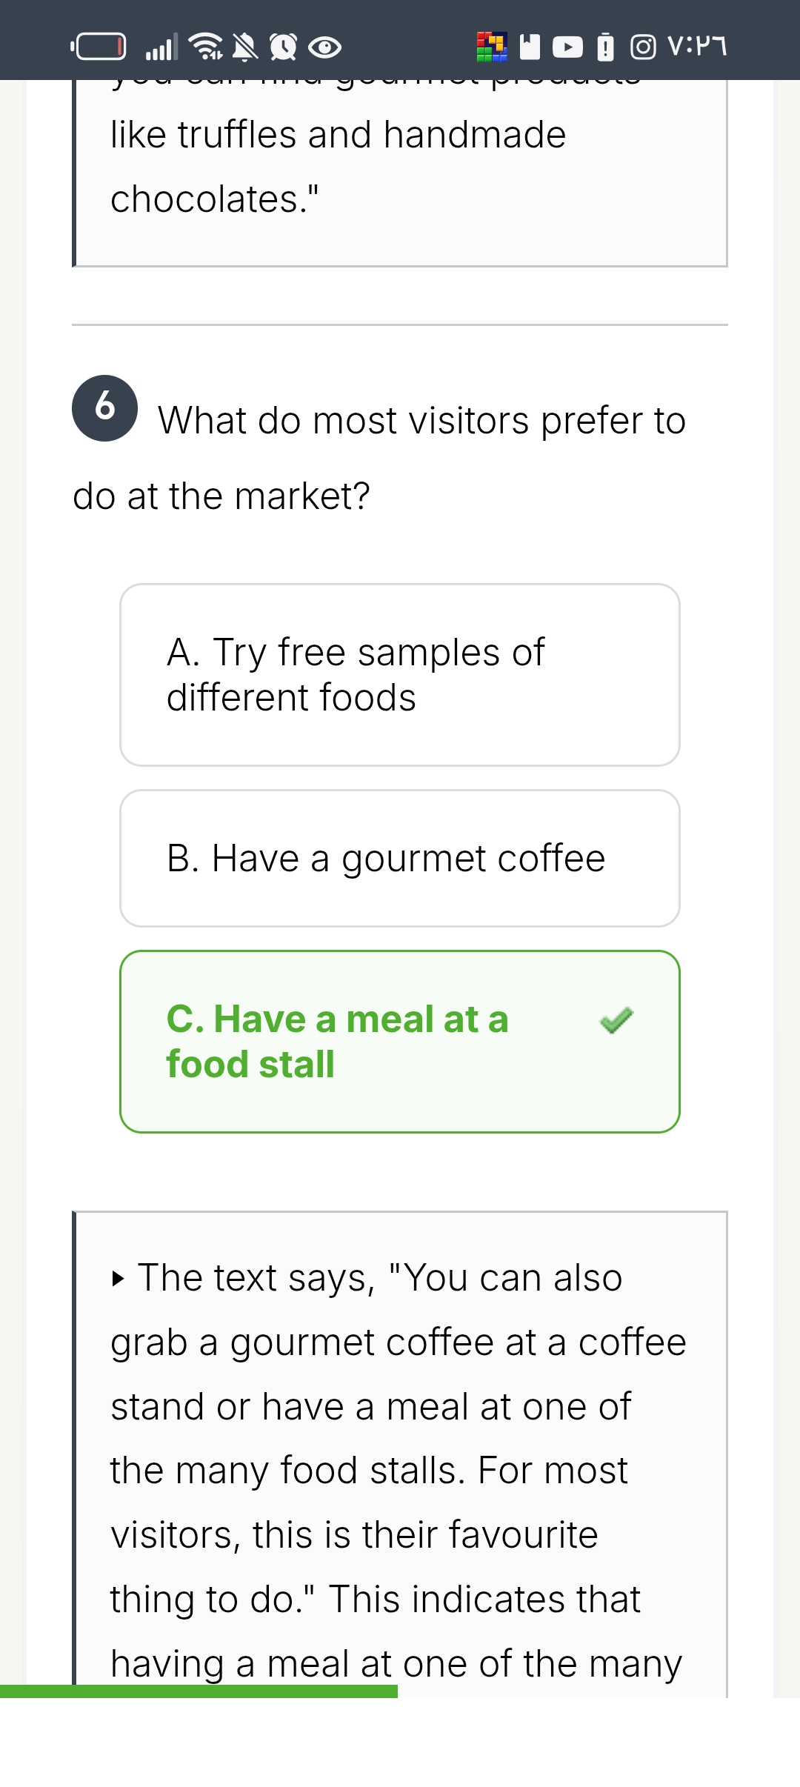Select answer A about free samples

pyautogui.click(x=400, y=675)
